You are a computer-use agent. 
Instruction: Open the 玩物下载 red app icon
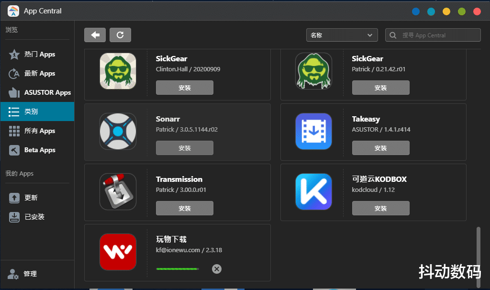118,252
